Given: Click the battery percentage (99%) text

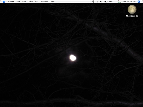Looking at the screenshot, I should coord(110,1).
